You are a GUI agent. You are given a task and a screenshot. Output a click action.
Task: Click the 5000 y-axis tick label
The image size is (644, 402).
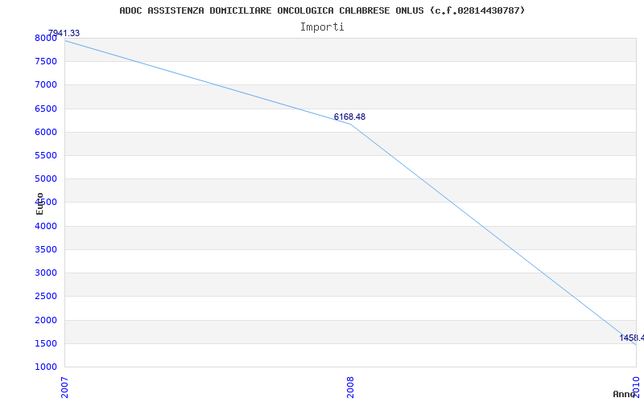coord(46,178)
